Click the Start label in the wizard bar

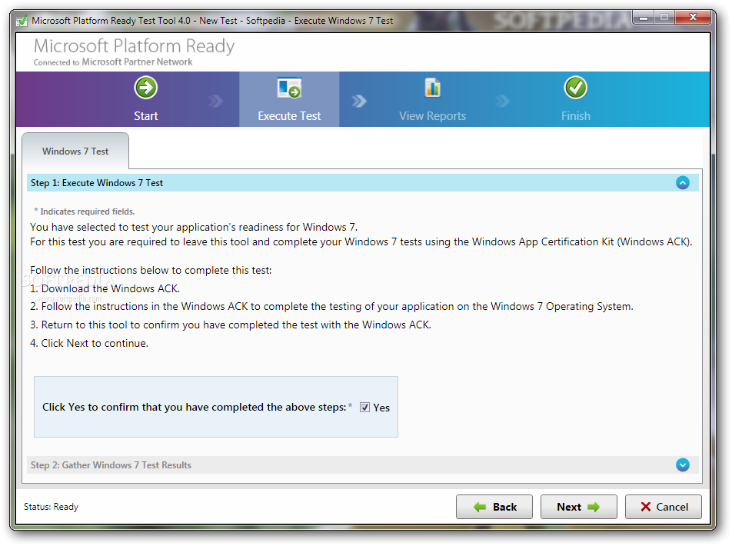click(145, 116)
